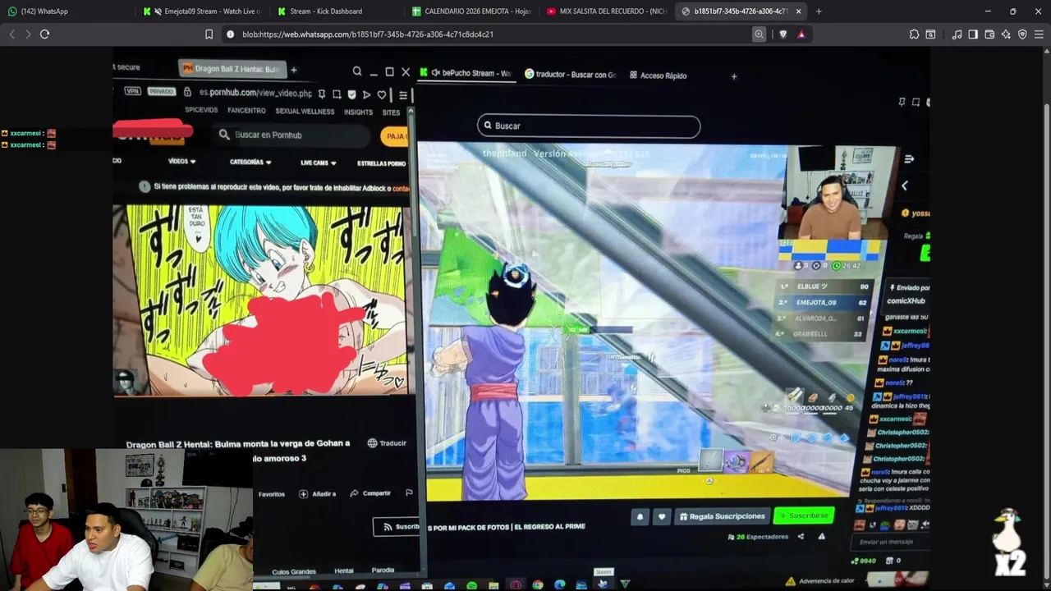The width and height of the screenshot is (1051, 591).
Task: Click the Opera address bar lock icon
Action: (x=188, y=92)
